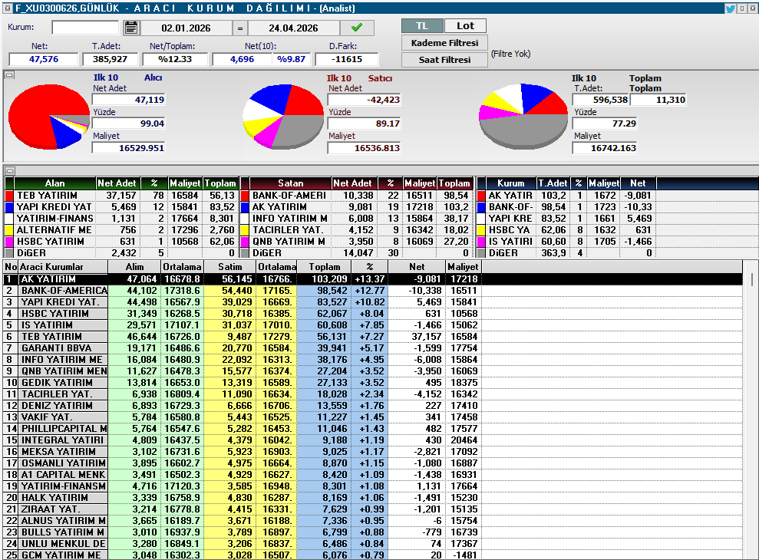Select the ALNUS YATIRIM M row
Image resolution: width=759 pixels, height=560 pixels.
coord(373,521)
